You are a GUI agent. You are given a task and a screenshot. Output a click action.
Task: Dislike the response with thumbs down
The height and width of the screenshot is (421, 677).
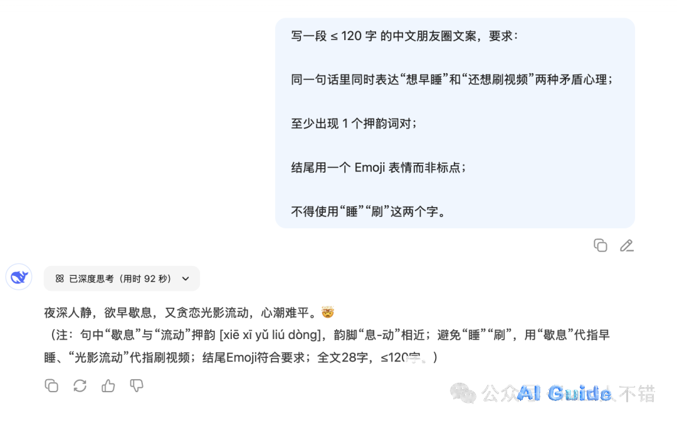pyautogui.click(x=137, y=386)
